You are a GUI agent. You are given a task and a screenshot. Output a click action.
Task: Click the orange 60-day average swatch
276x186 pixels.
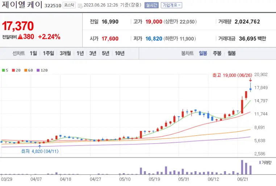click(26, 70)
